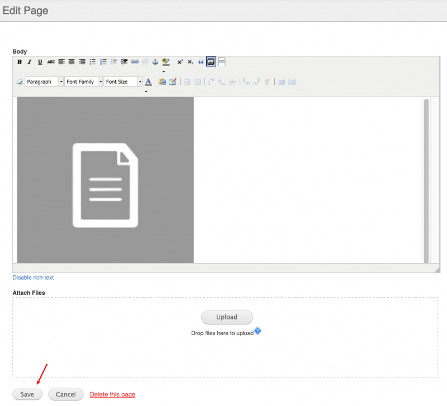
Task: Open the Font Family dropdown
Action: 83,82
